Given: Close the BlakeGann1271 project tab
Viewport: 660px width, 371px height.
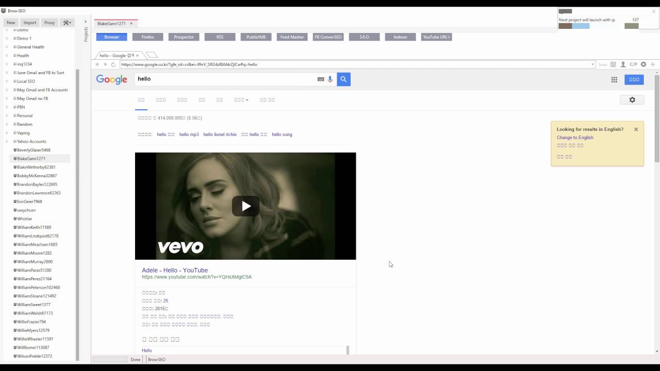Looking at the screenshot, I should pos(131,23).
